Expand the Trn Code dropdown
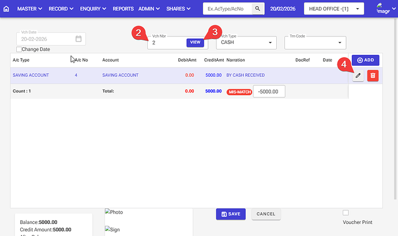 (x=314, y=43)
